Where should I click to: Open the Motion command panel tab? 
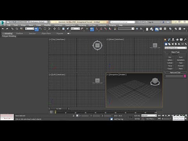177,40
